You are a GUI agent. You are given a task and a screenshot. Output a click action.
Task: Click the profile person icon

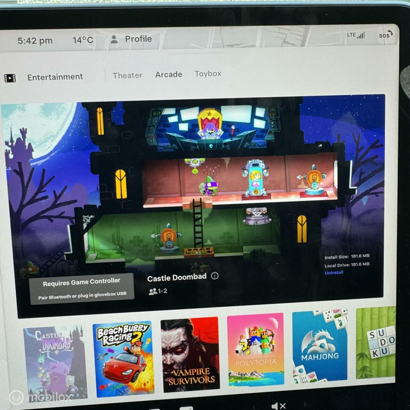114,39
